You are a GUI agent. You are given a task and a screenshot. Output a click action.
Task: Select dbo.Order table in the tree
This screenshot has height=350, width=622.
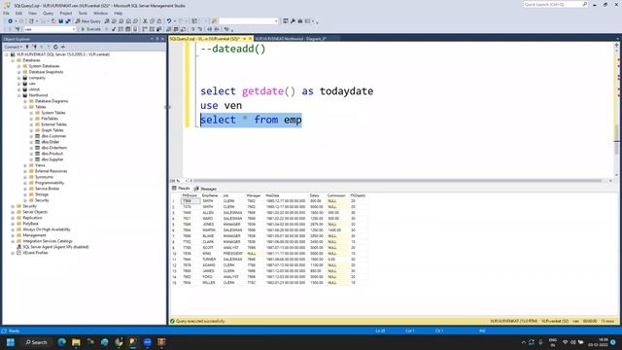(50, 142)
